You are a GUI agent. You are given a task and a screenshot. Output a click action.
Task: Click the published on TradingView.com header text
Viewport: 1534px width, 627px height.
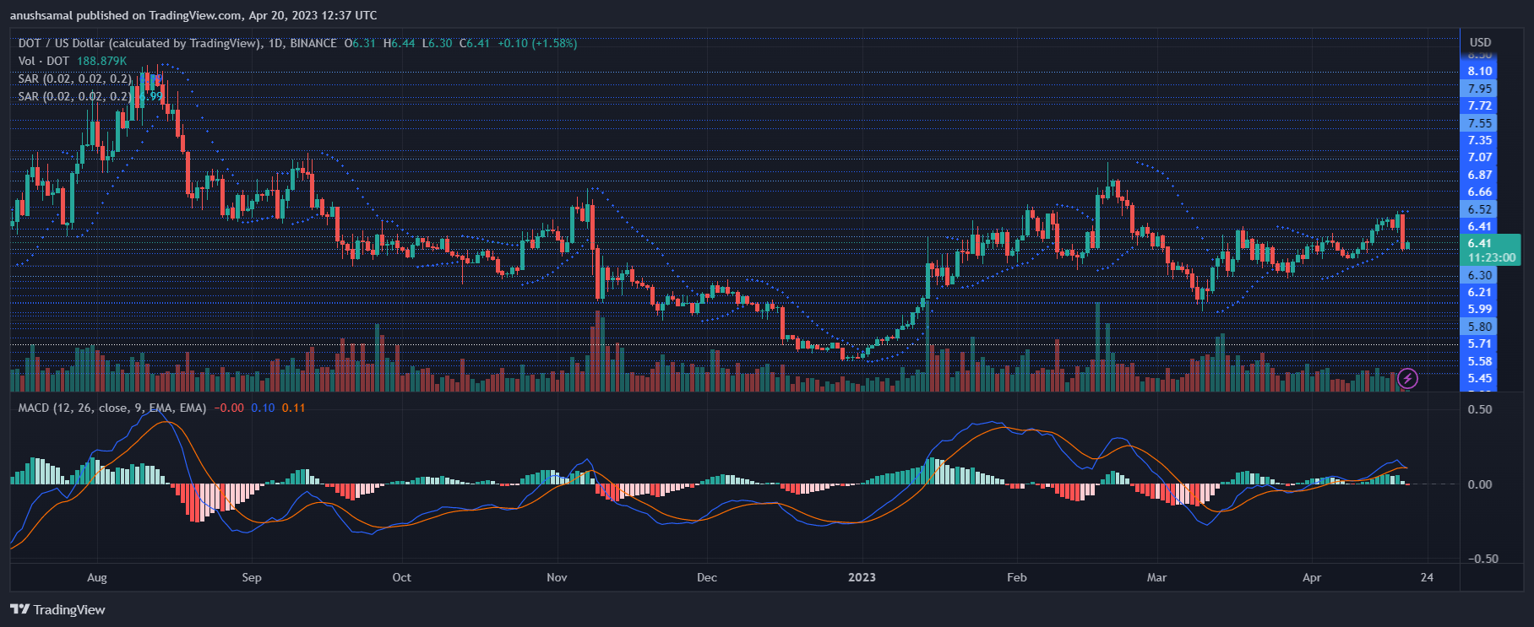pyautogui.click(x=193, y=15)
